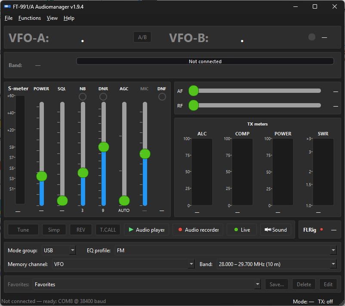Toggle the DNR noise reduction indicator
345x306 pixels.
point(103,97)
